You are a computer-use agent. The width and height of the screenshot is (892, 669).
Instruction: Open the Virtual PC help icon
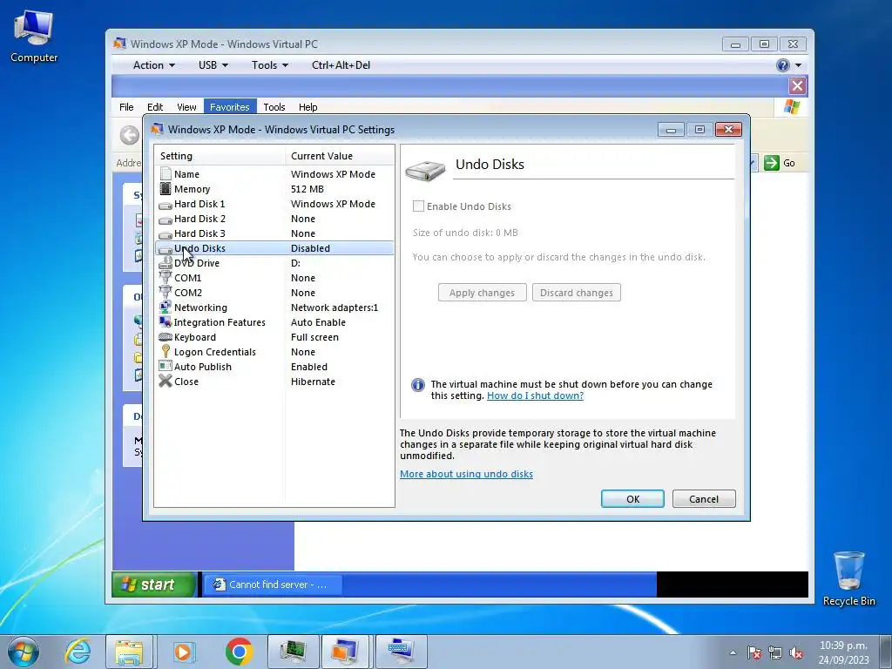click(x=783, y=64)
